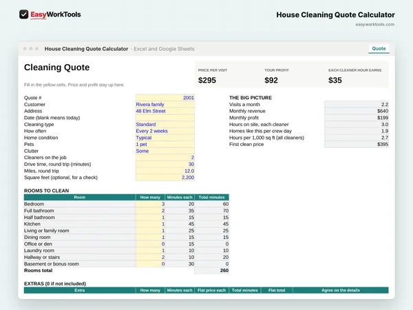Click the Bedroom How many cell
This screenshot has width=413, height=310.
[150, 204]
